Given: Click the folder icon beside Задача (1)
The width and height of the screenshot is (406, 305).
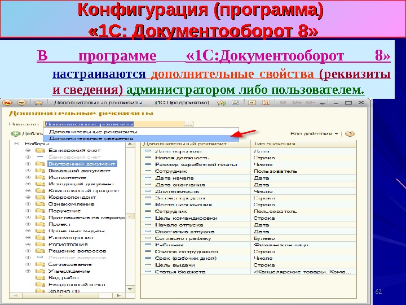Looking at the screenshot, I should click(x=40, y=291).
